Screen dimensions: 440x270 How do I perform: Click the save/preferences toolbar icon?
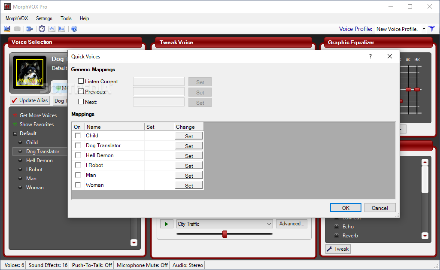click(7, 29)
